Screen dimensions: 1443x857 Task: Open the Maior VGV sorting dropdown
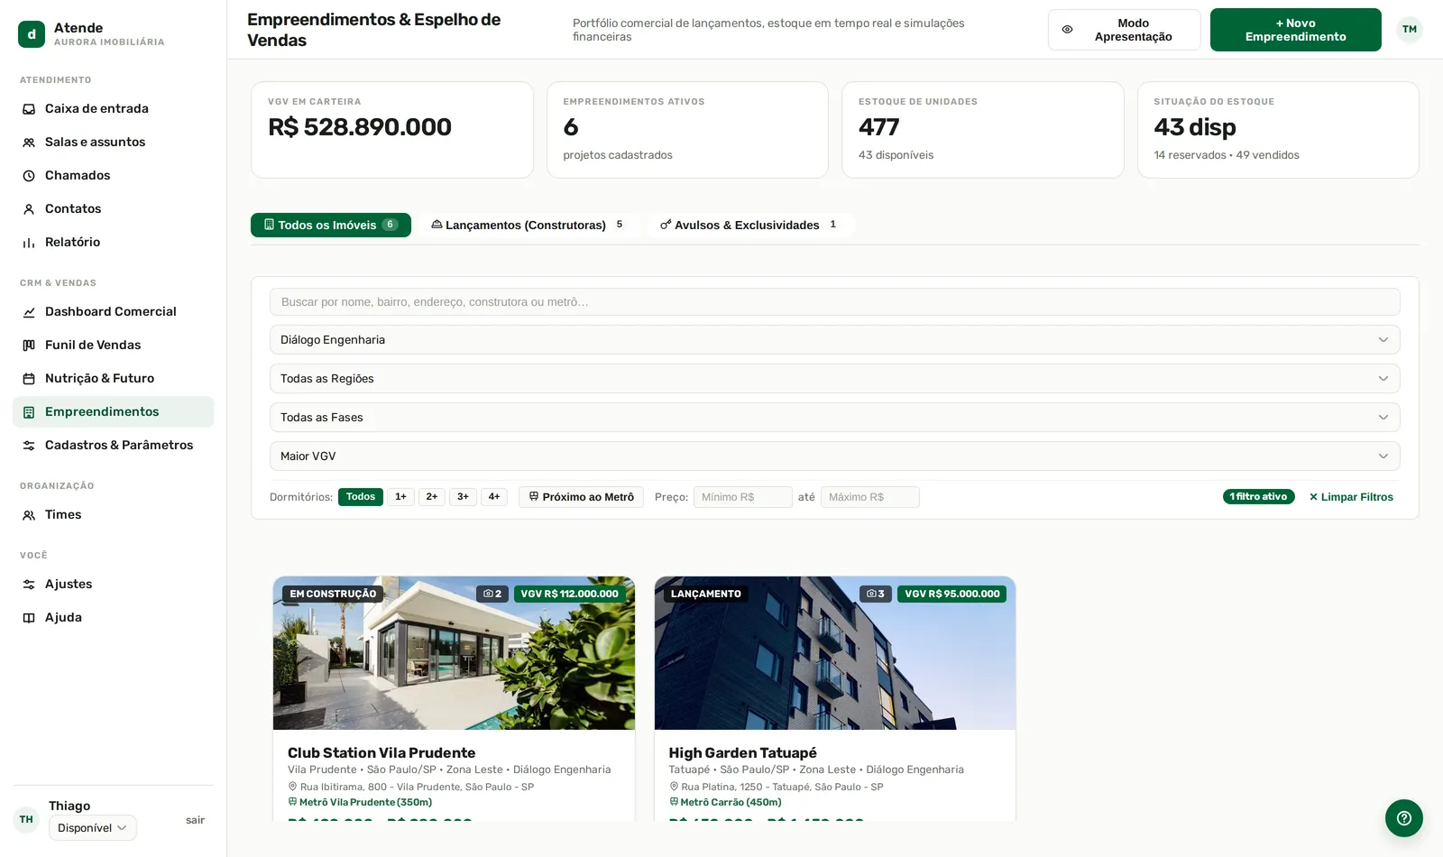pyautogui.click(x=835, y=456)
